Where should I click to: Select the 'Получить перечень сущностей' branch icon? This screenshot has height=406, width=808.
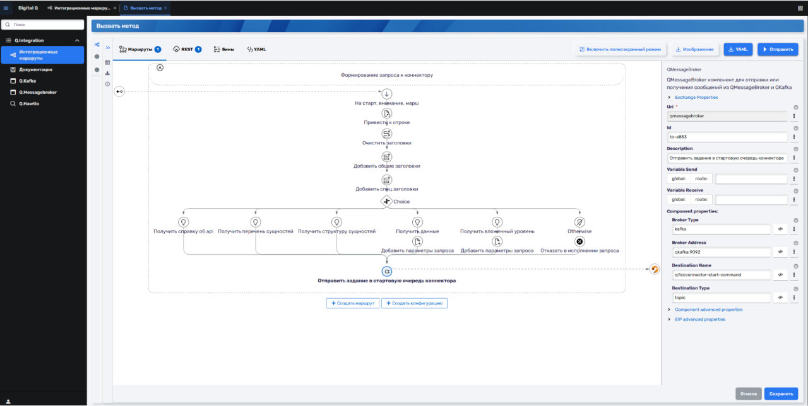tap(256, 223)
